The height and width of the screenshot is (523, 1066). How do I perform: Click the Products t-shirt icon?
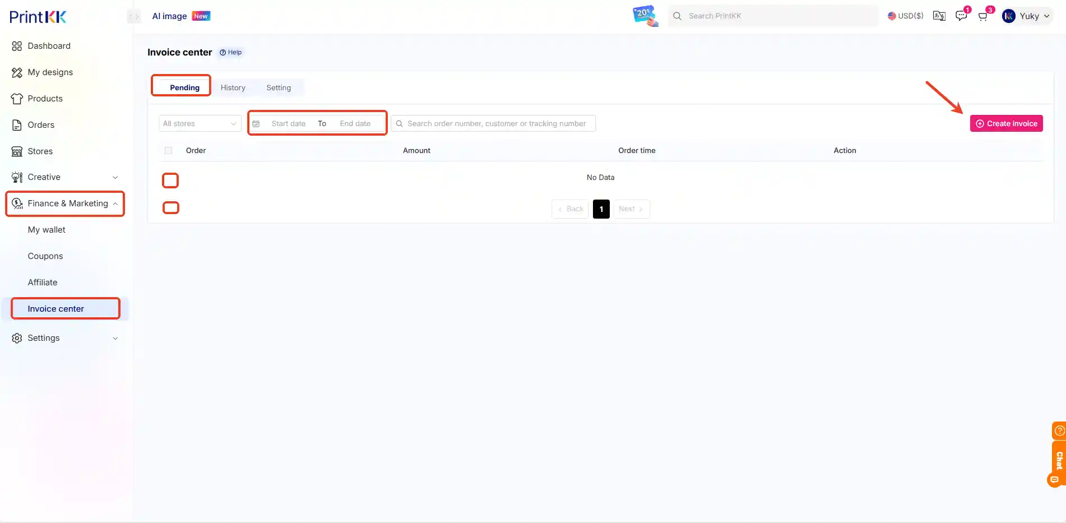pos(16,99)
